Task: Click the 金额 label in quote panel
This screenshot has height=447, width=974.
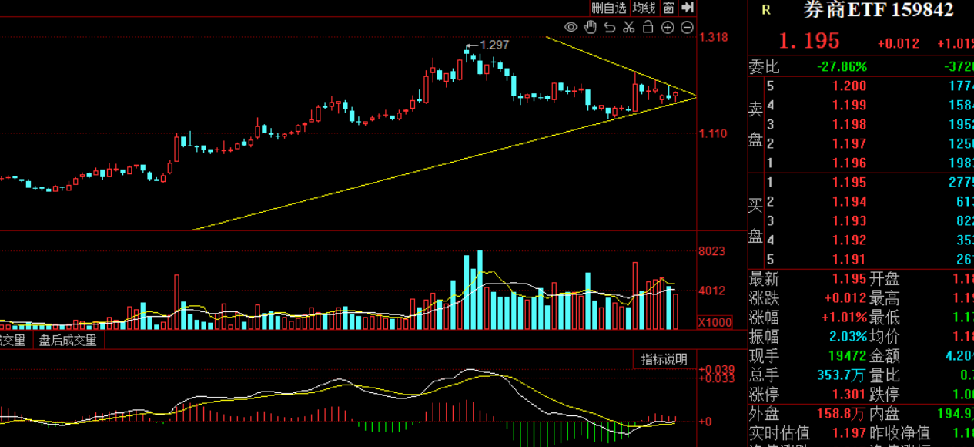Action: (885, 356)
